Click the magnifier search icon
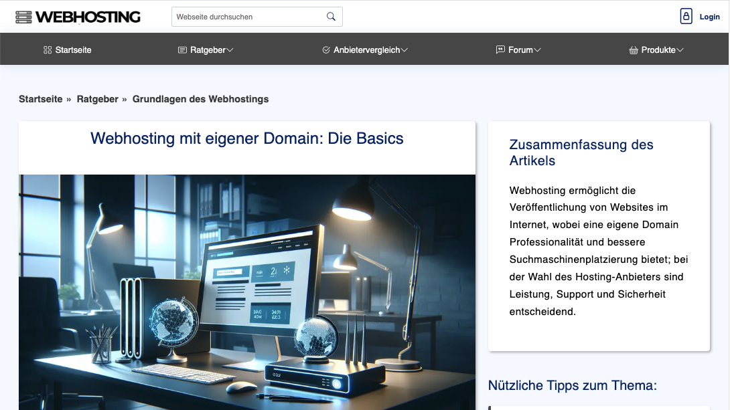Viewport: 730px width, 410px height. pos(331,17)
